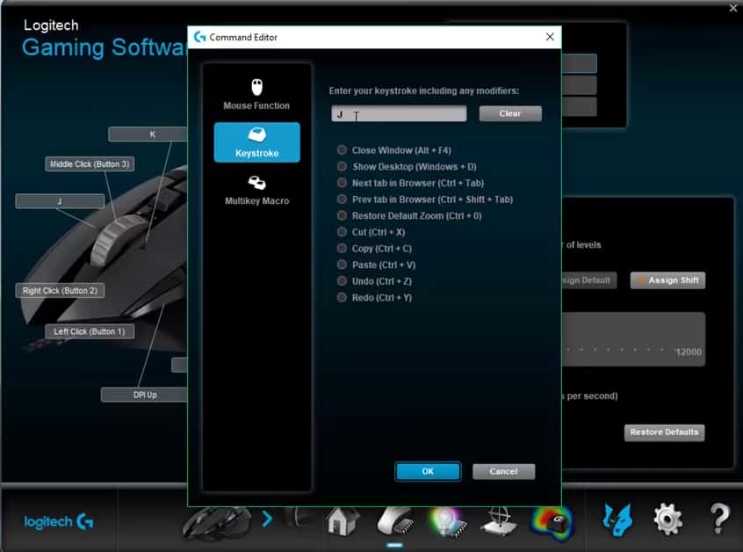Image resolution: width=743 pixels, height=552 pixels.
Task: Click the Logitech G logo
Action: [59, 521]
